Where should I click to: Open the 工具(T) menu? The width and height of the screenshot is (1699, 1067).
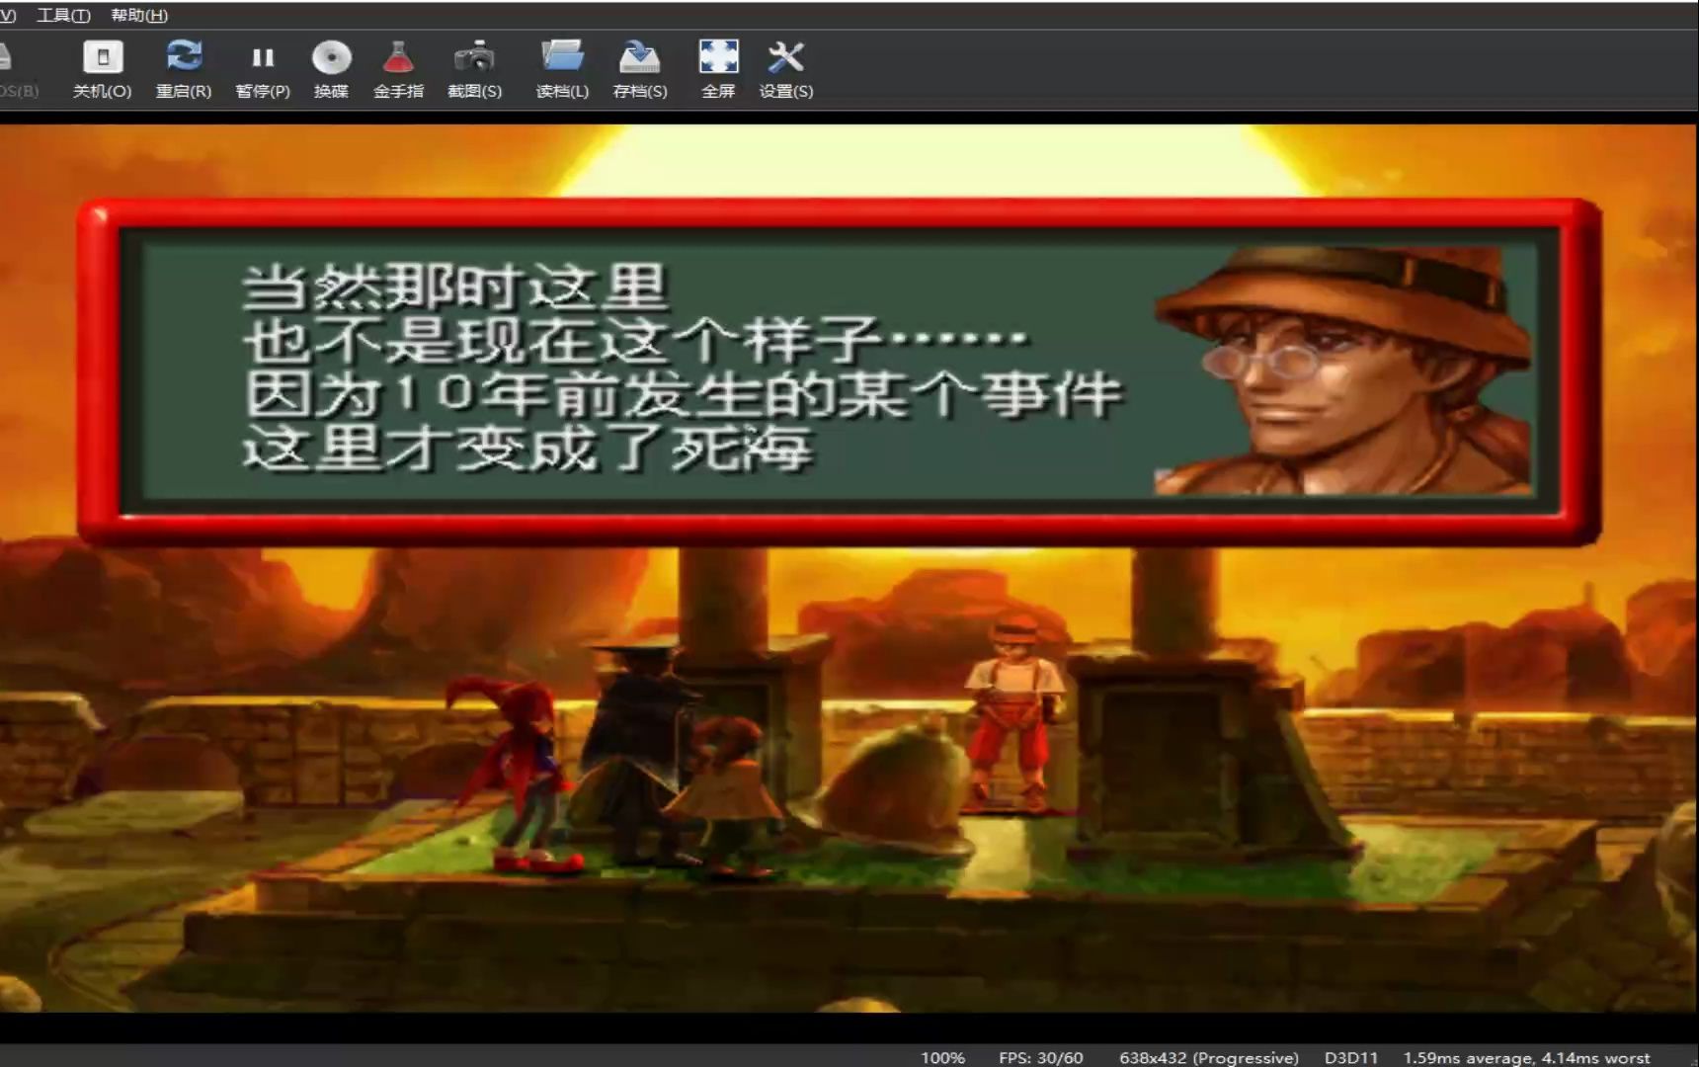click(63, 15)
